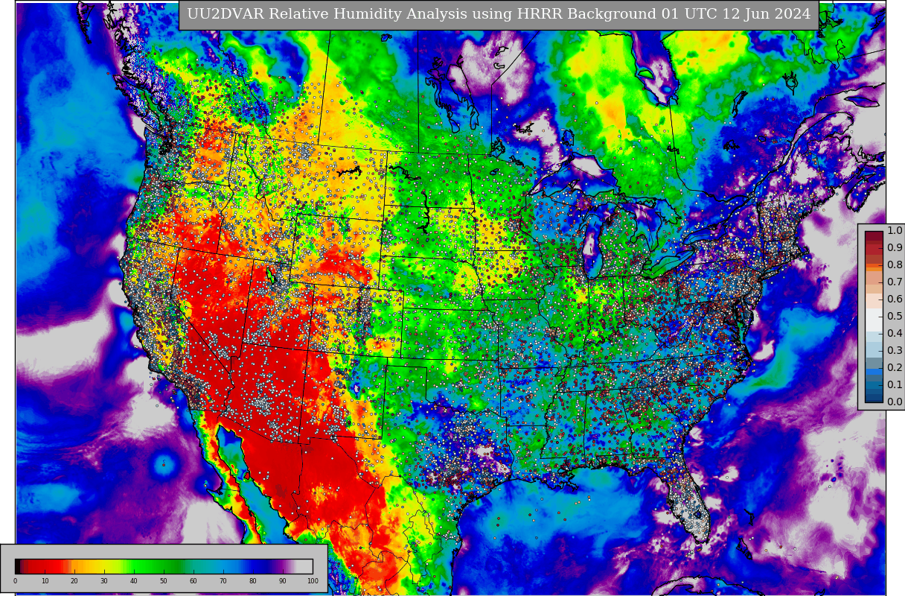Viewport: 905px width, 596px height.
Task: Click the '50' label on humidity colorbar
Action: (164, 581)
